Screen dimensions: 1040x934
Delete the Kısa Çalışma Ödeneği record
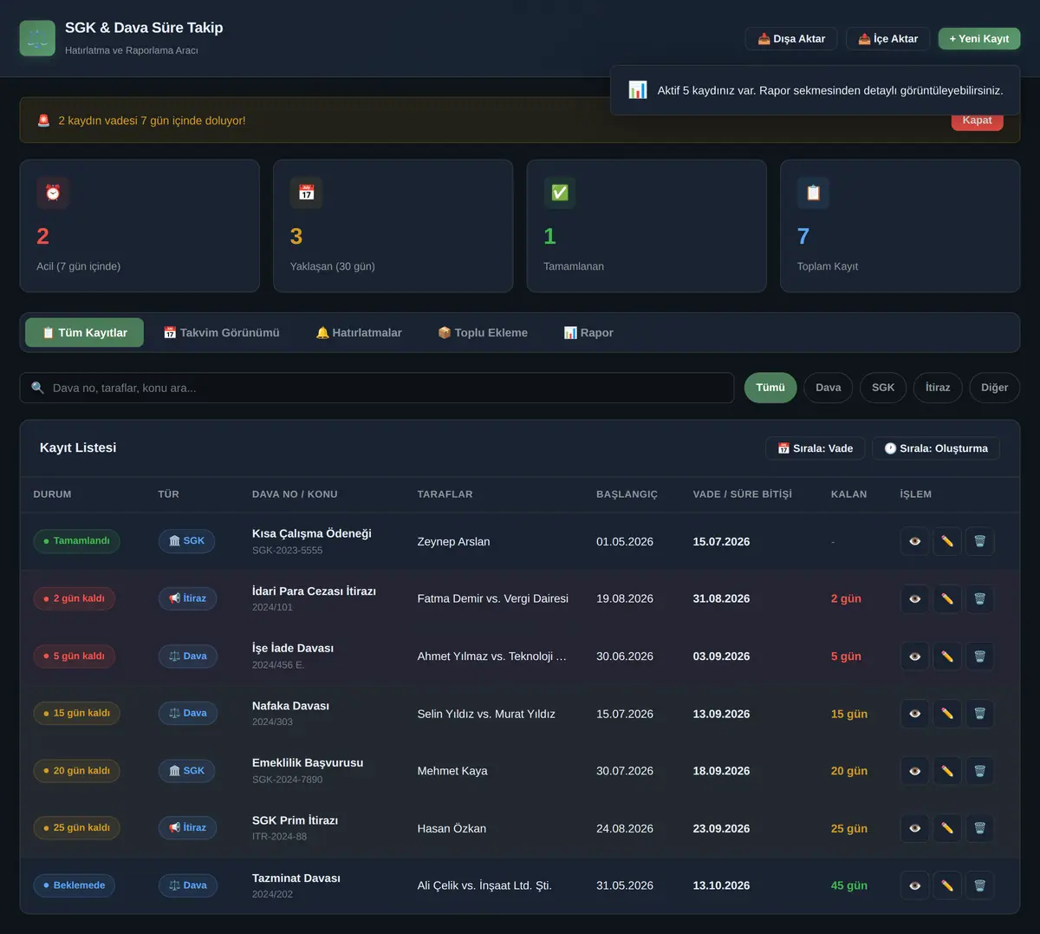point(979,541)
